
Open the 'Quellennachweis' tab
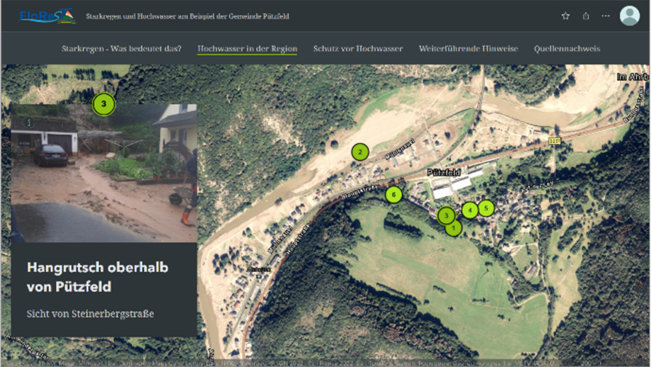pos(567,49)
